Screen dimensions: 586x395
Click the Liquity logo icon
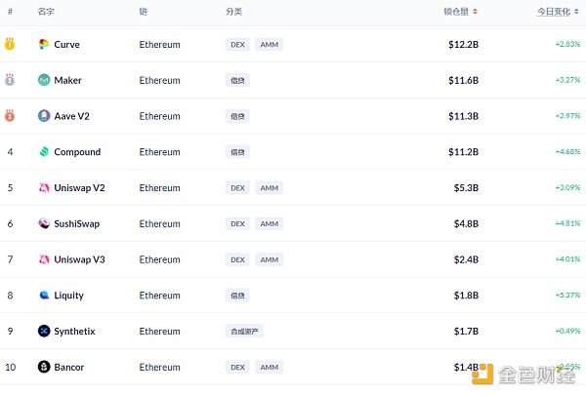tap(44, 296)
